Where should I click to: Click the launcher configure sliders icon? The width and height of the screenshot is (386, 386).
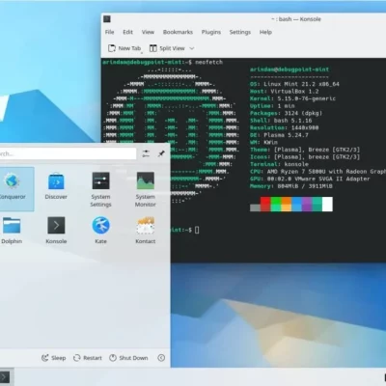point(146,153)
